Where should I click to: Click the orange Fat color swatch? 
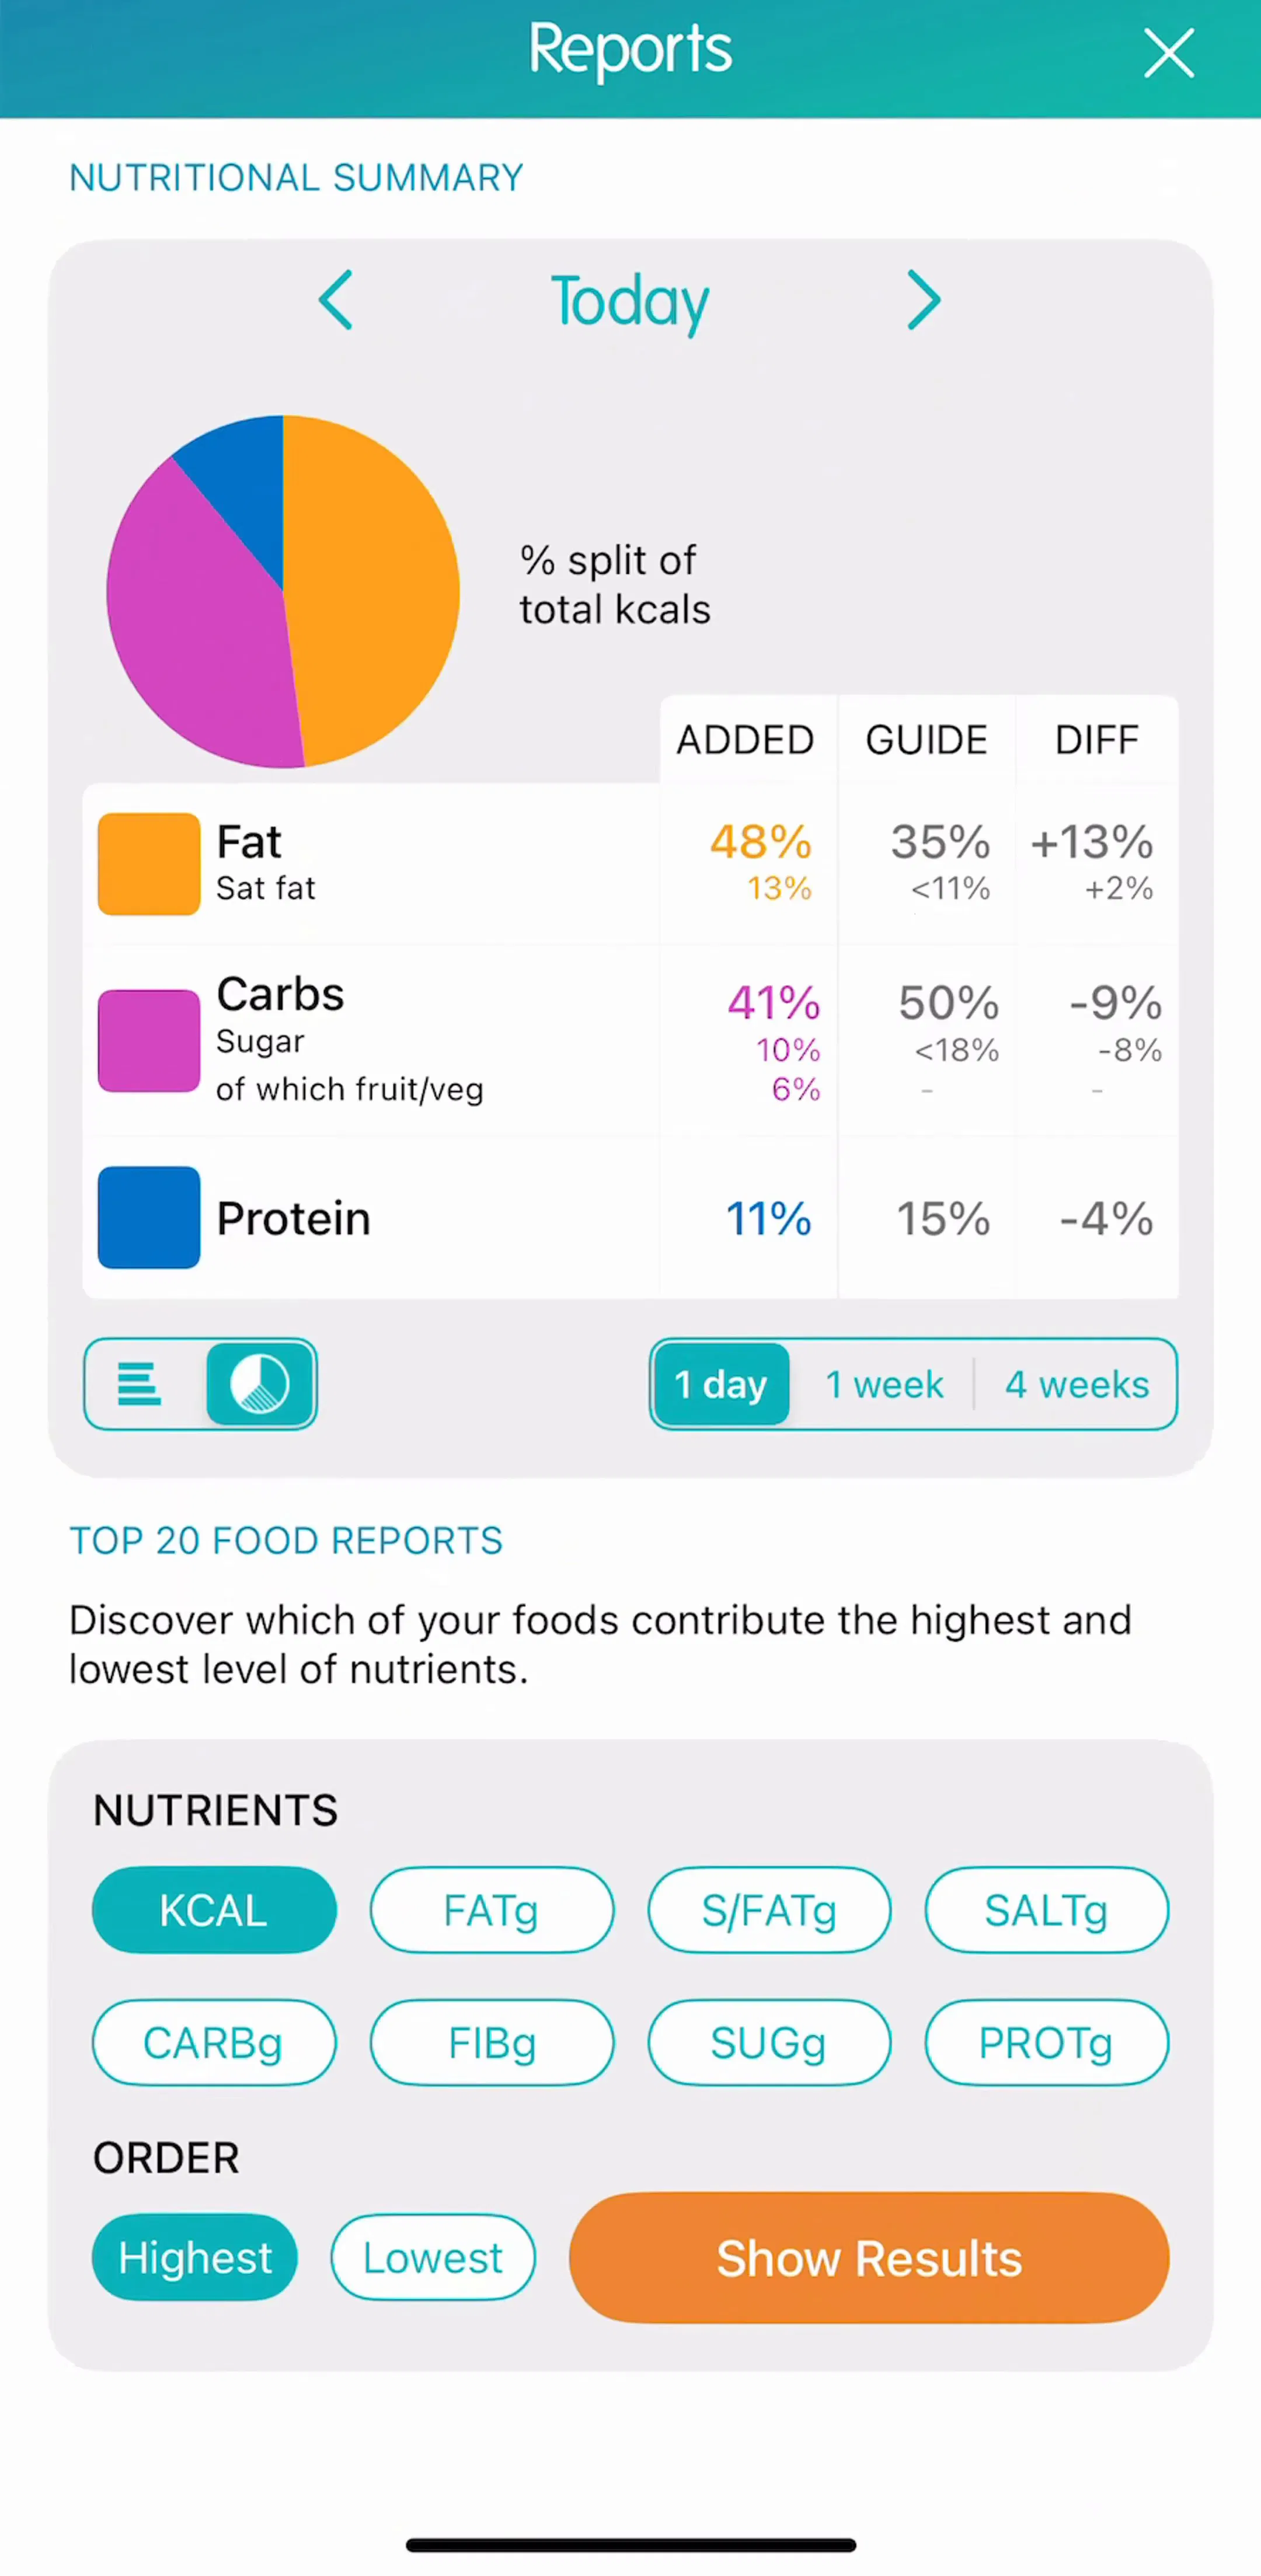pyautogui.click(x=149, y=864)
